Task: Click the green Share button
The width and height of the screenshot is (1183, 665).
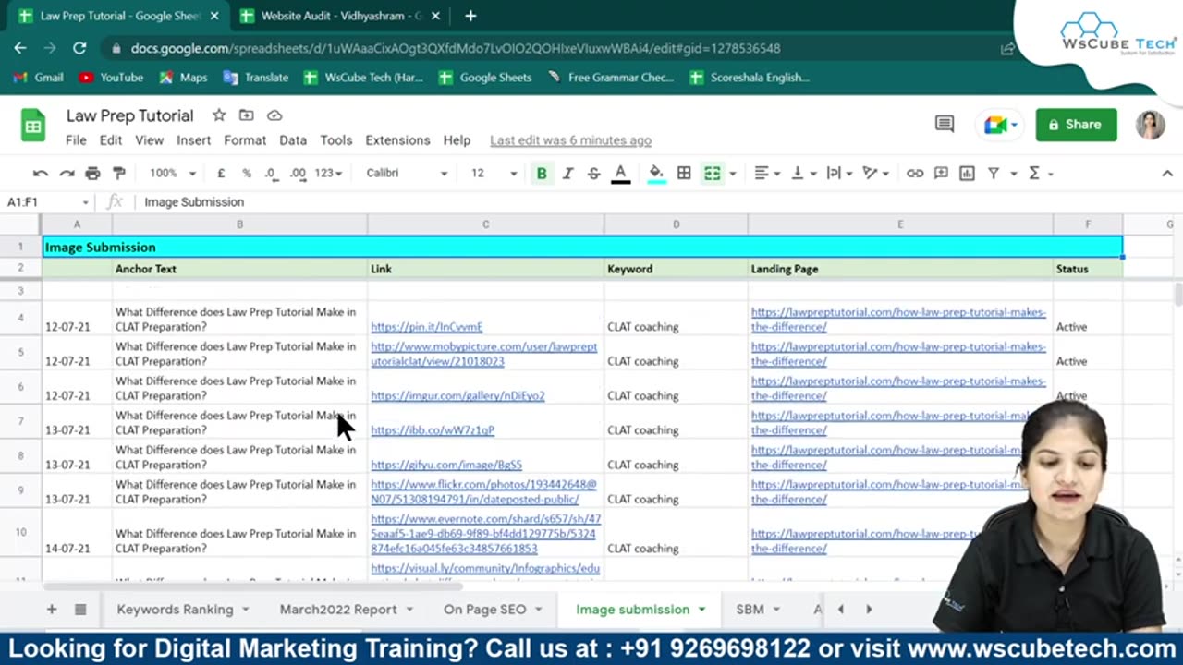Action: click(1076, 125)
